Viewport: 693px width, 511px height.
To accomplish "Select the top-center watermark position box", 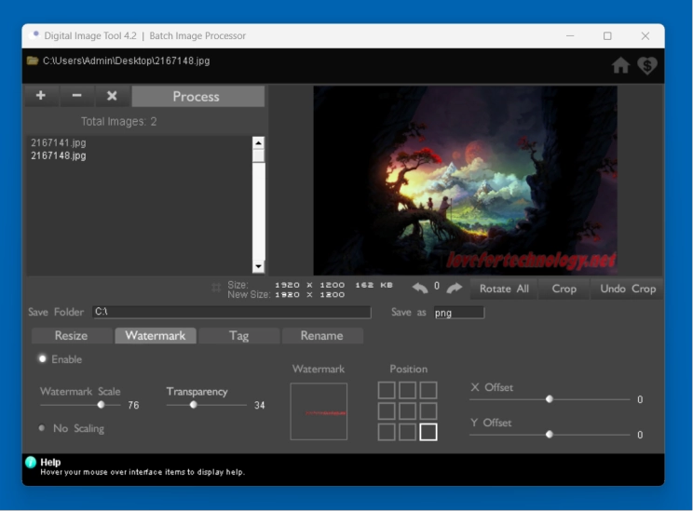I will (407, 390).
